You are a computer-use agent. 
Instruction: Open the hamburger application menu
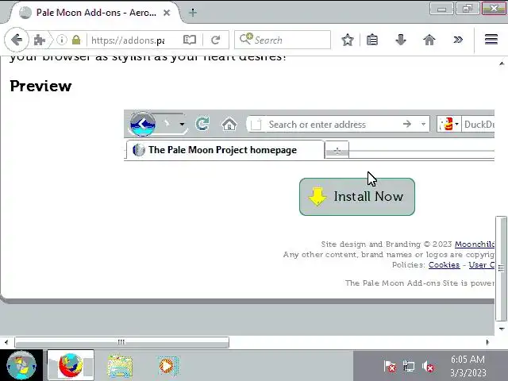491,40
